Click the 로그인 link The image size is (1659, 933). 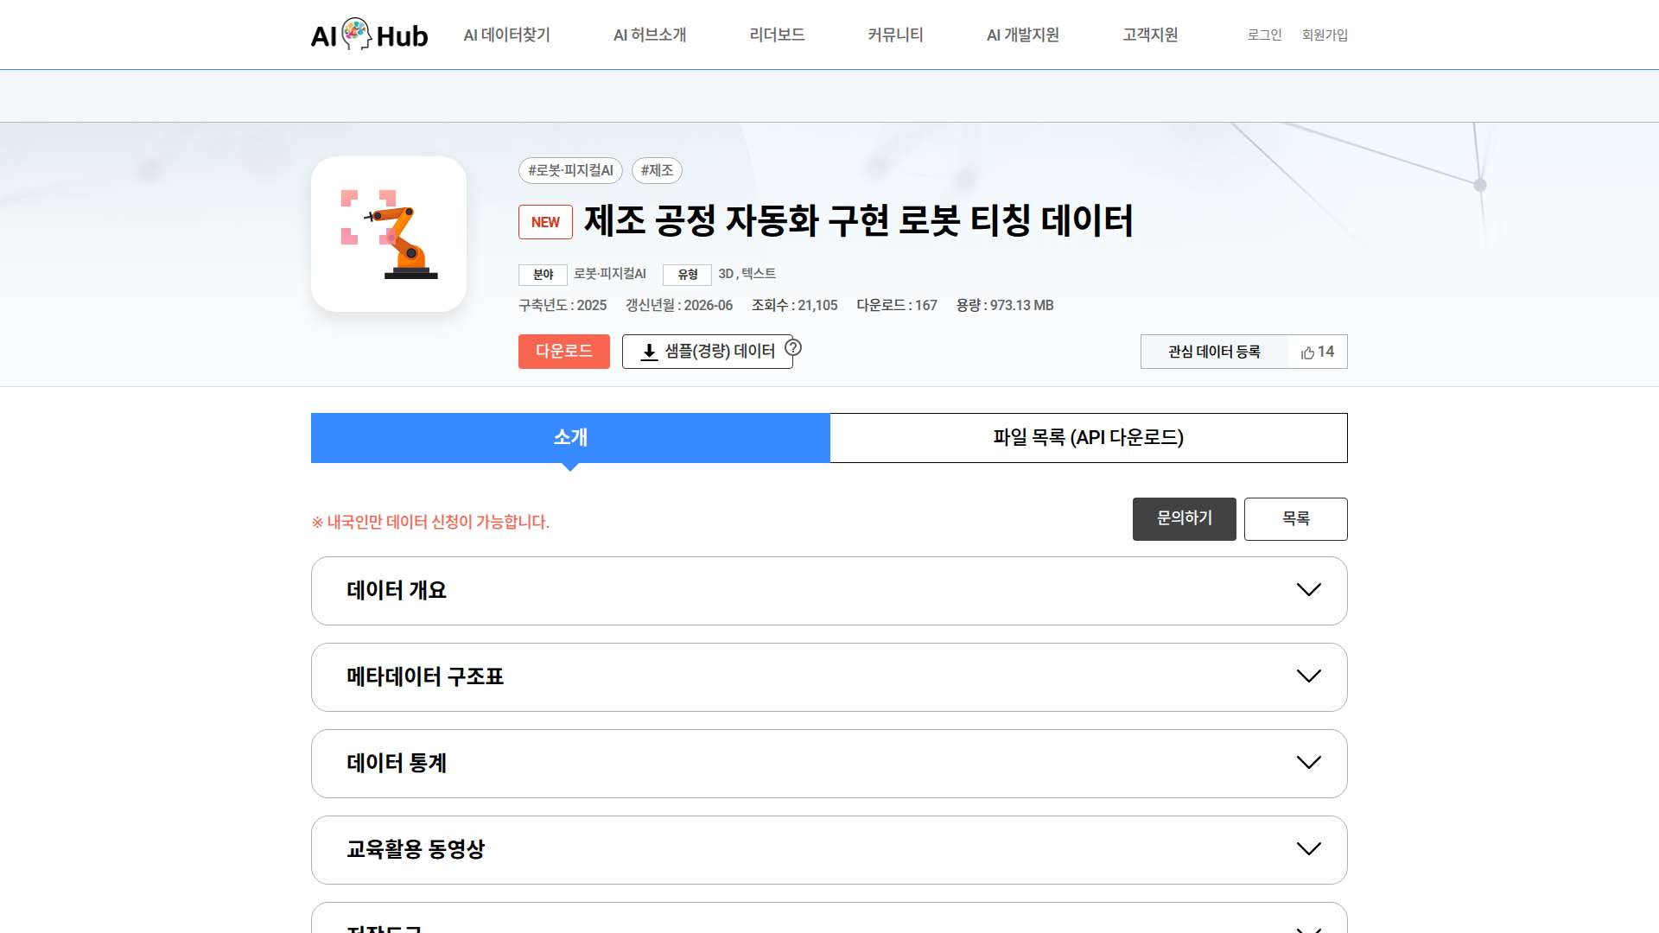click(1264, 35)
